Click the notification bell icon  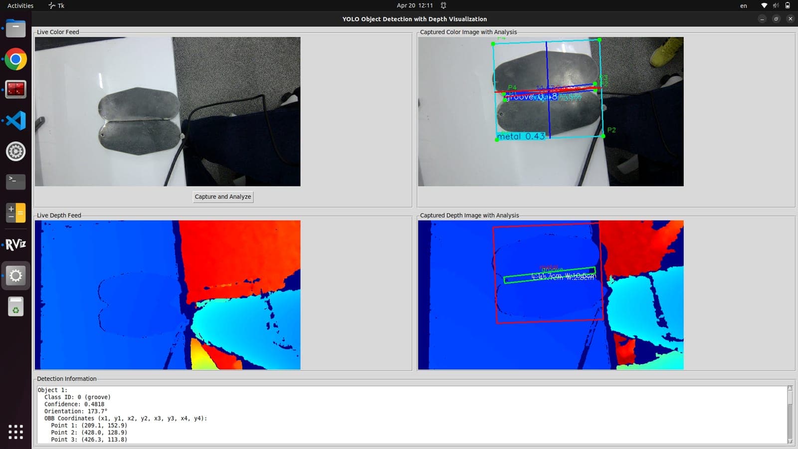coord(443,5)
